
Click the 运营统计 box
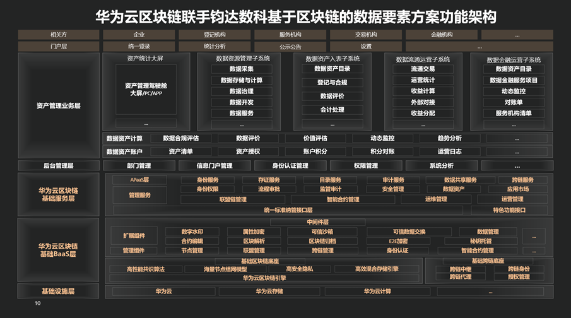423,79
